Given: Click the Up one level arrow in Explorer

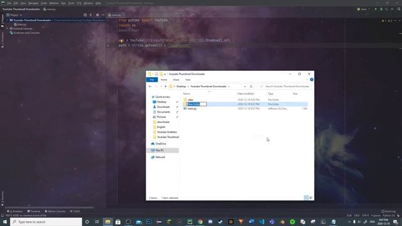Looking at the screenshot, I should 166,87.
